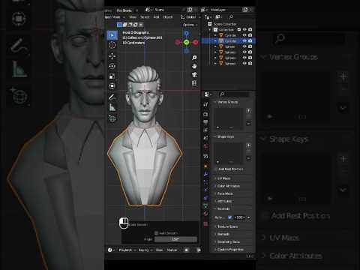Open the Object Mode dropdown
The width and height of the screenshot is (360, 270).
[x=115, y=17]
